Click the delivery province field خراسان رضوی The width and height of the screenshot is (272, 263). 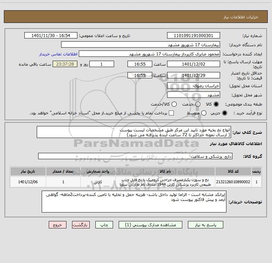point(194,86)
